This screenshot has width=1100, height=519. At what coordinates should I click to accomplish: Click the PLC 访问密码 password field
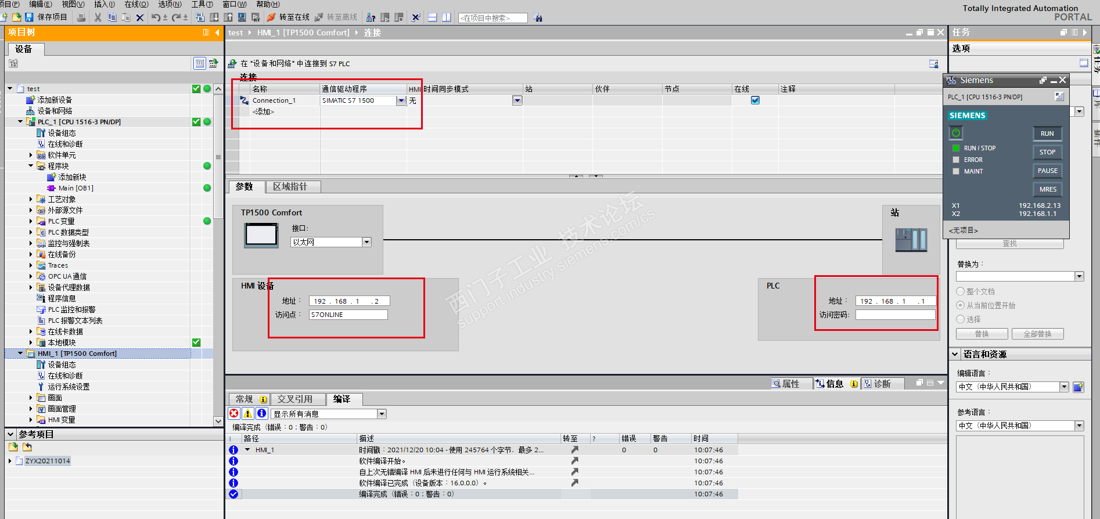pyautogui.click(x=895, y=315)
